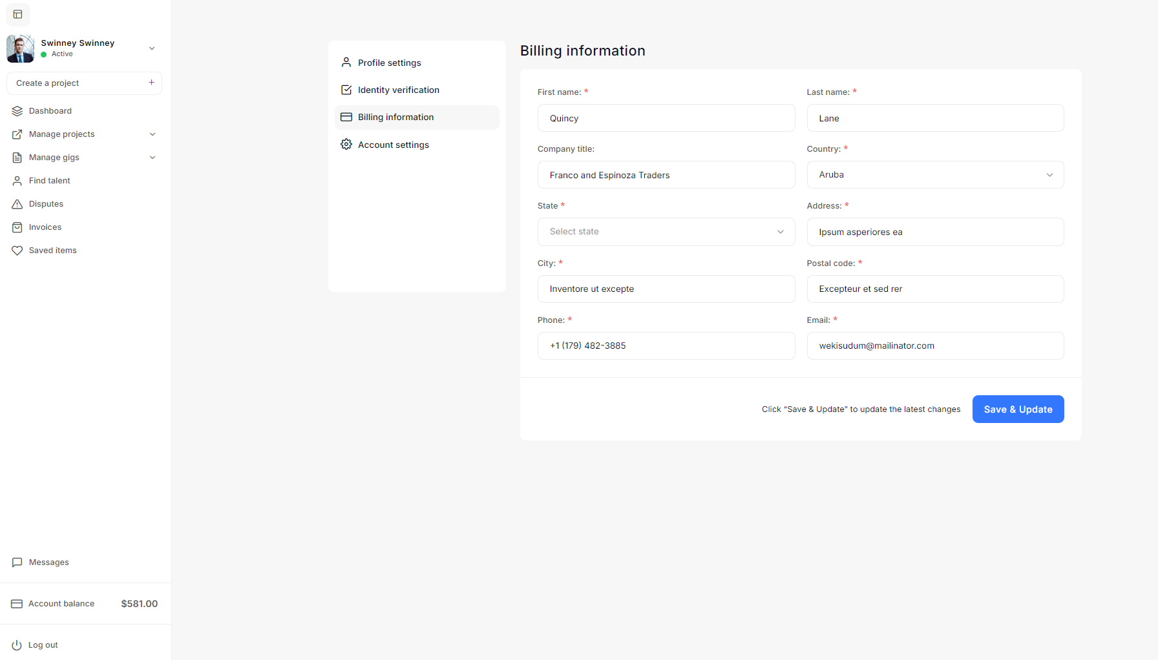Click the Swinney Swinney profile avatar
This screenshot has height=660, width=1158.
click(21, 48)
